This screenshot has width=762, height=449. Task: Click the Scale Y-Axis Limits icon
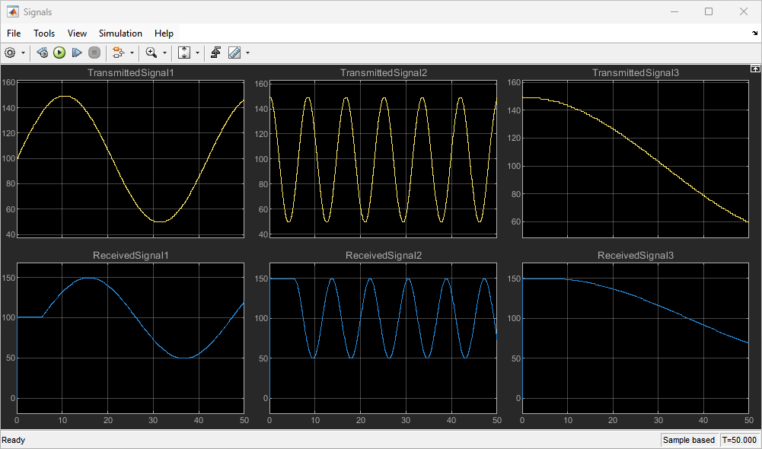pyautogui.click(x=184, y=53)
